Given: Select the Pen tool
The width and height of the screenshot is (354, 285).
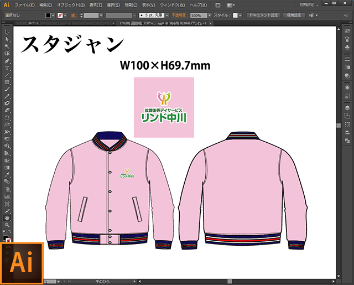Looking at the screenshot, I should click(x=7, y=61).
